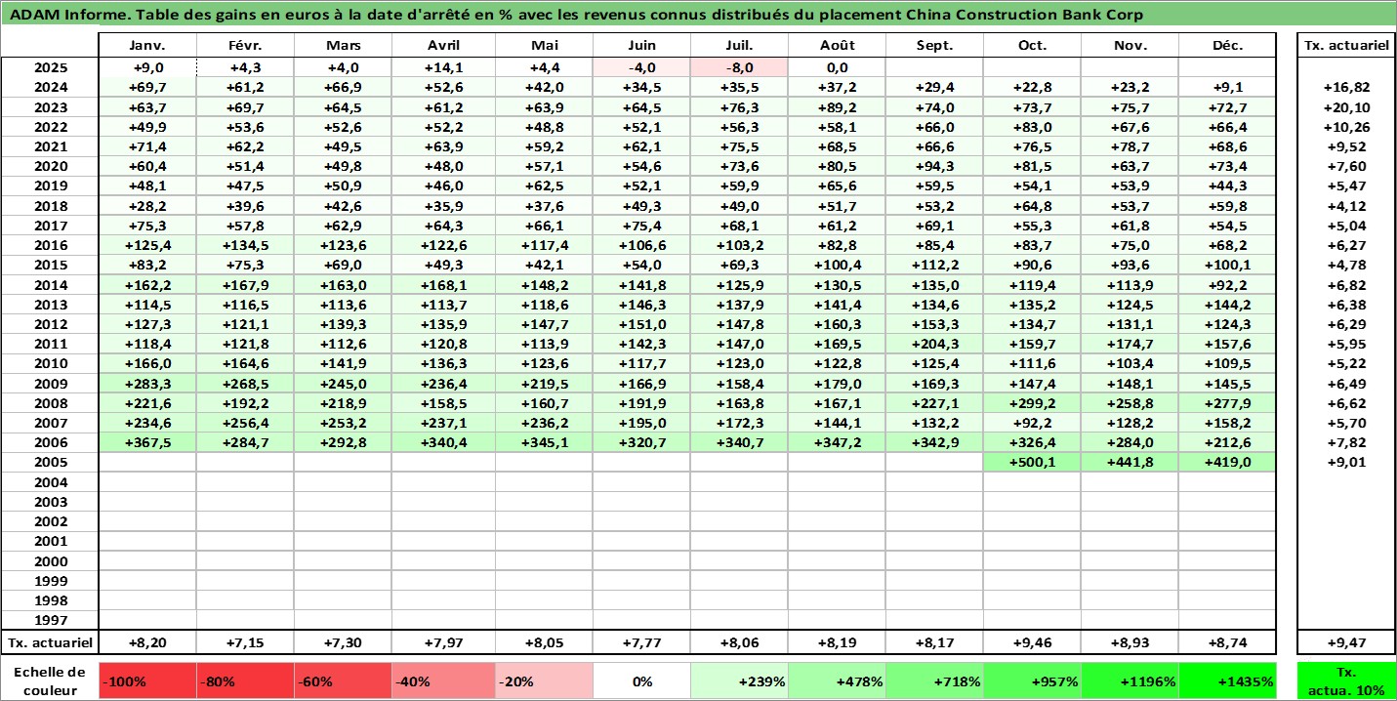Viewport: 1397px width, 701px height.
Task: Select the +1196% green swatch
Action: [x=1130, y=681]
